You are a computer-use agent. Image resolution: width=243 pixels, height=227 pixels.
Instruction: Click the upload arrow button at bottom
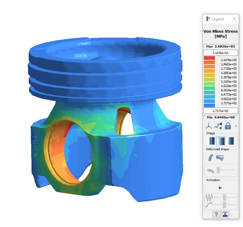click(x=225, y=214)
